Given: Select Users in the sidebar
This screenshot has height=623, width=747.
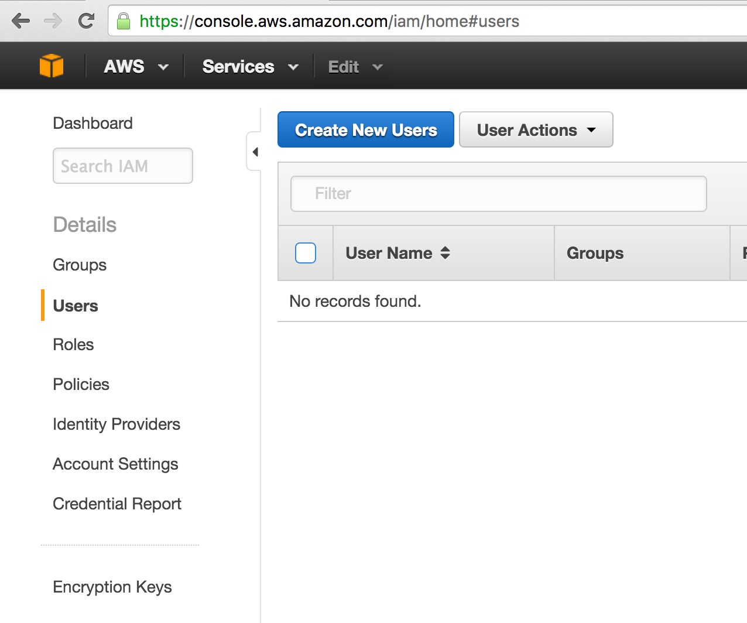Looking at the screenshot, I should [x=76, y=306].
